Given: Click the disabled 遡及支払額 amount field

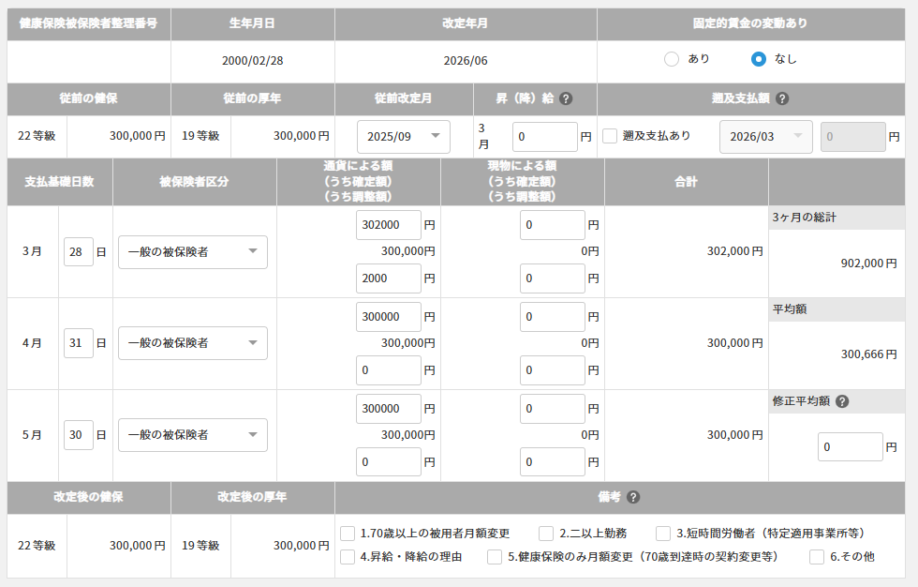Looking at the screenshot, I should (x=853, y=137).
